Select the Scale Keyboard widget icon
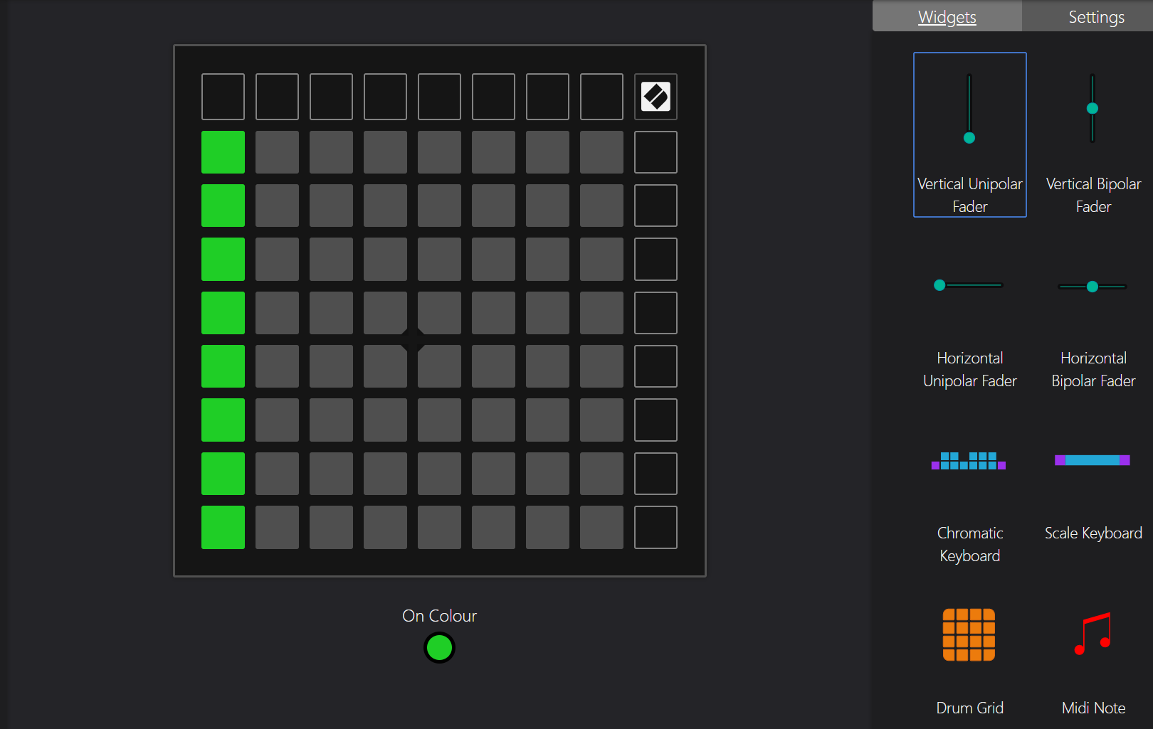 (1092, 460)
